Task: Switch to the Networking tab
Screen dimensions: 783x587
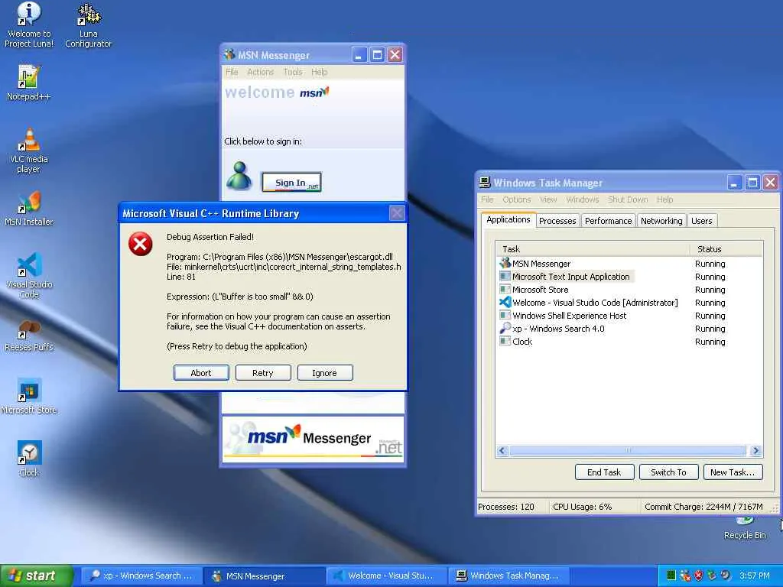Action: 661,221
